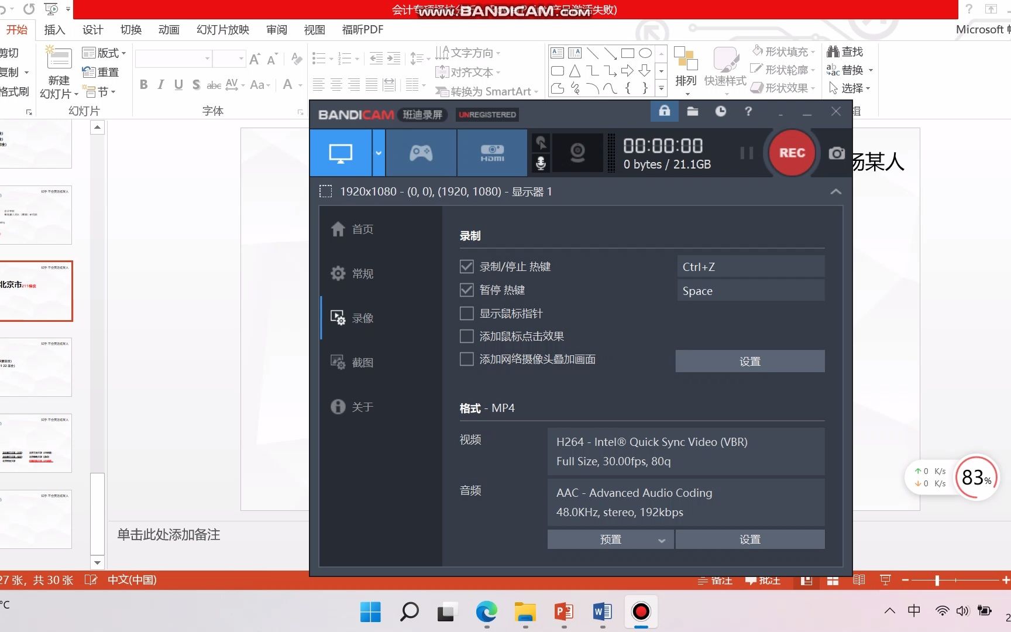The width and height of the screenshot is (1011, 632).
Task: Click the 查找 find button
Action: 845,52
